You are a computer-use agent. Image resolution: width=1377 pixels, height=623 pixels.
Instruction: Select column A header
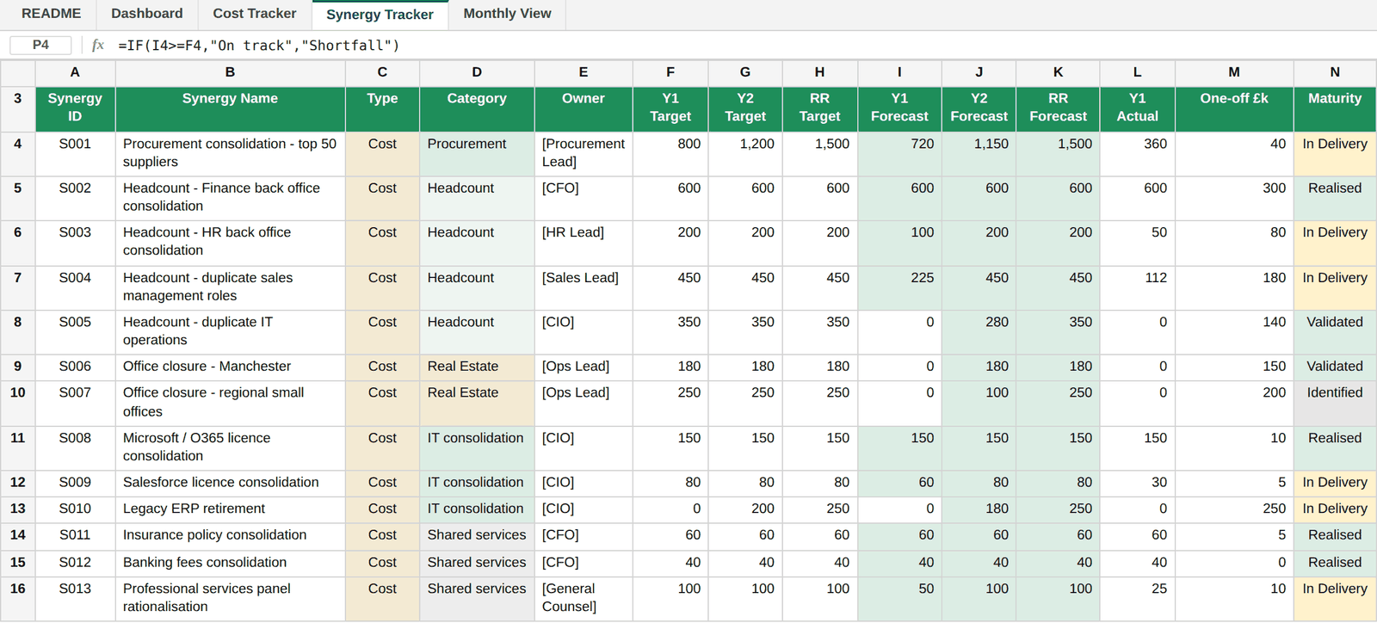[x=75, y=72]
